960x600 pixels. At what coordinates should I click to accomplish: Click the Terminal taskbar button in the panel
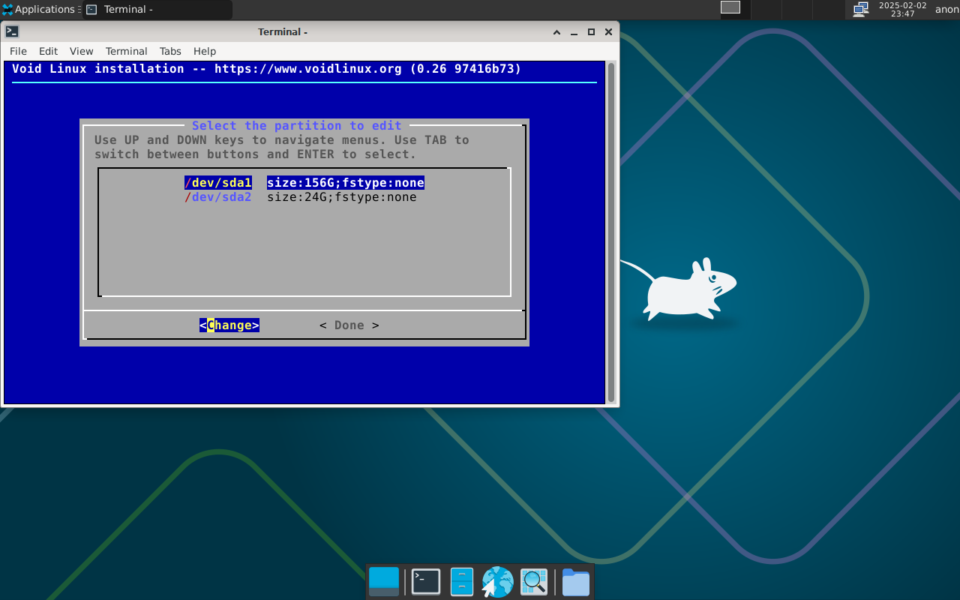click(x=157, y=10)
